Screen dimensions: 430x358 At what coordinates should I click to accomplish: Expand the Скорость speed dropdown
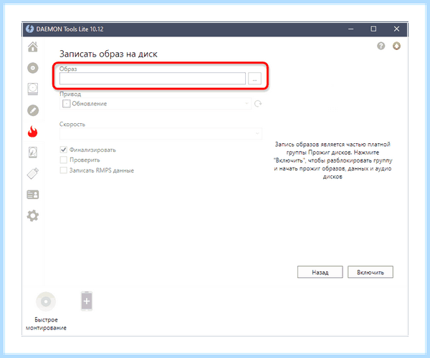pyautogui.click(x=161, y=134)
